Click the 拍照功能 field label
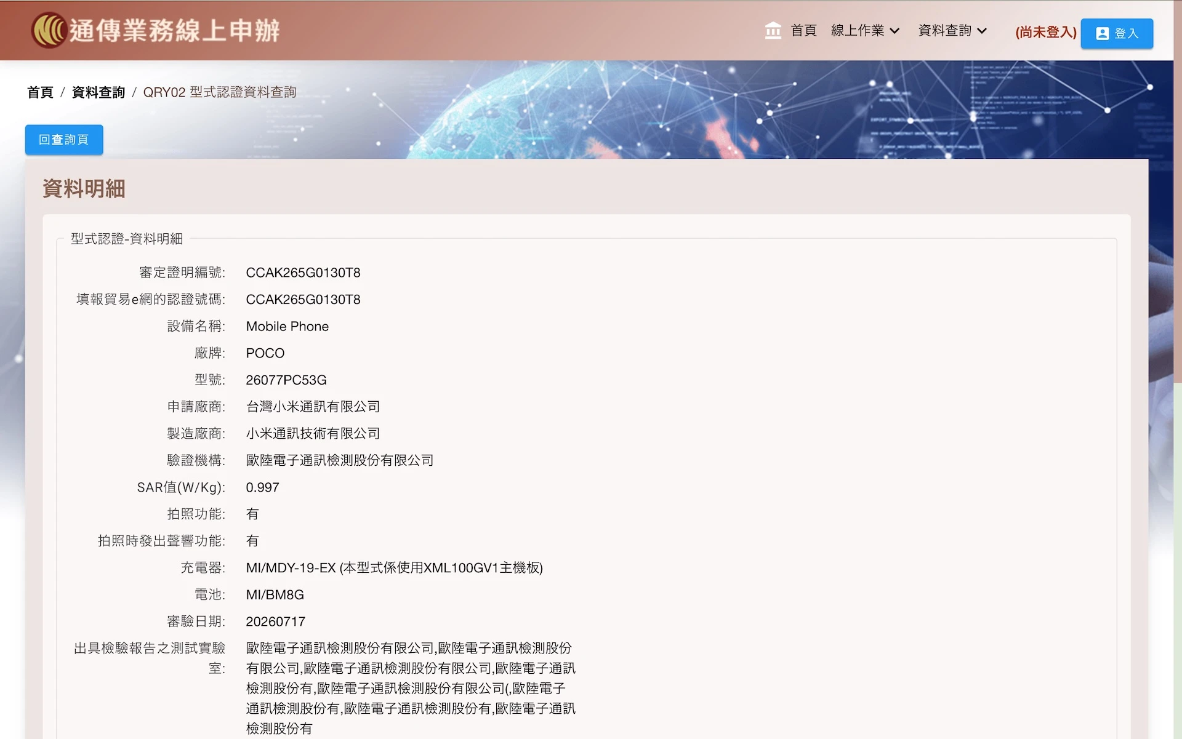Image resolution: width=1182 pixels, height=739 pixels. (x=196, y=514)
